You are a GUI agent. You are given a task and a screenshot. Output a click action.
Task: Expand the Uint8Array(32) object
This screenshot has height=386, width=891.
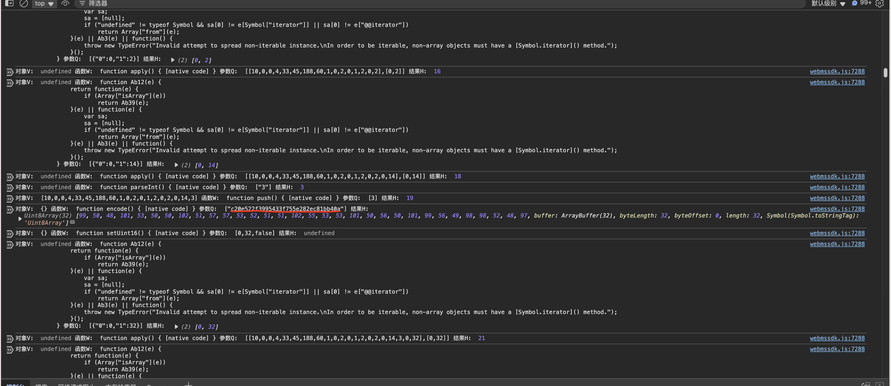click(20, 219)
